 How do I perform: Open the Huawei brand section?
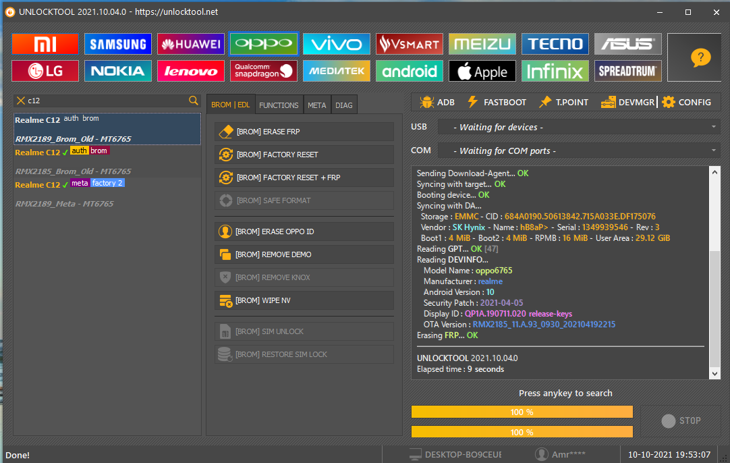coord(191,45)
